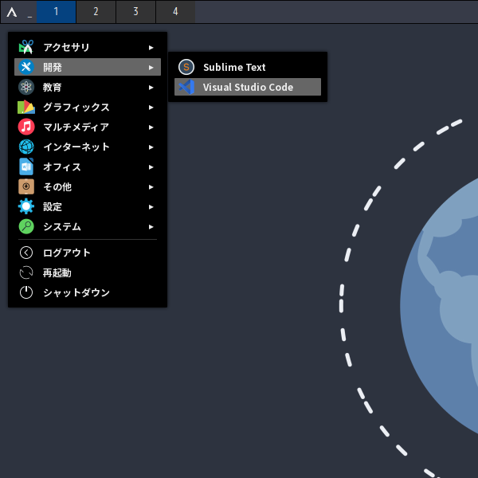Click the Sublime Text icon
478x478 pixels.
click(x=186, y=68)
